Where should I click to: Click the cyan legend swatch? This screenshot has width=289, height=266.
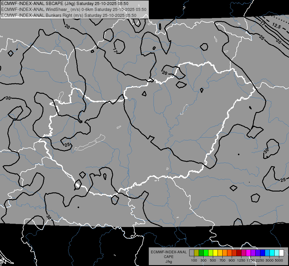coord(272,253)
